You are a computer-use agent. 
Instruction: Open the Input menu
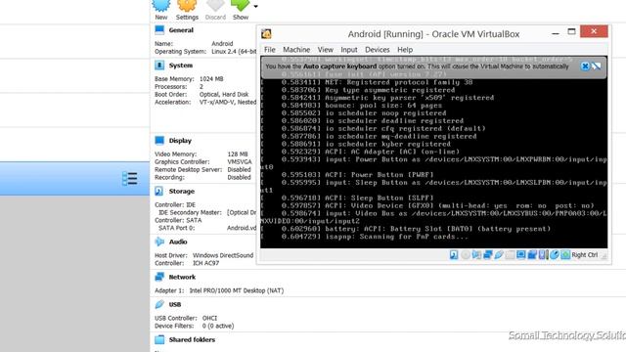coord(349,50)
